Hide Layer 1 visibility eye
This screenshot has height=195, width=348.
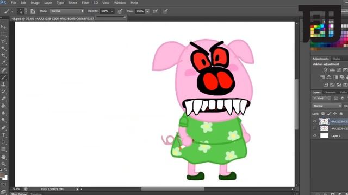(315, 135)
